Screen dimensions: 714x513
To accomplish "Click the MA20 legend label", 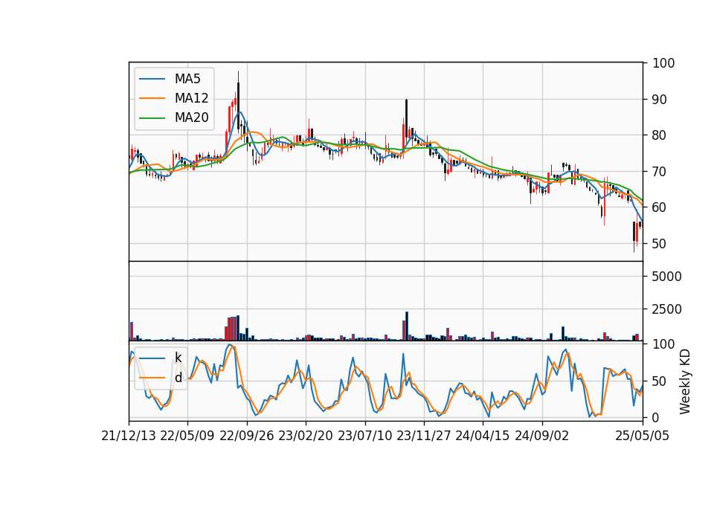I will 191,117.
